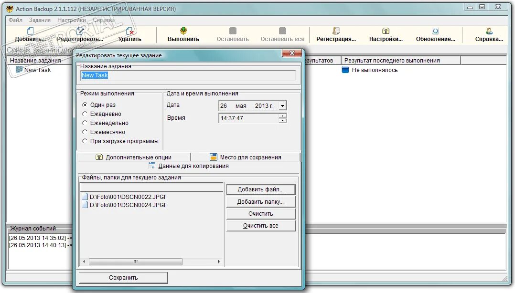
Task: Click the blue status icon beside Не выполнялось
Action: coord(345,70)
